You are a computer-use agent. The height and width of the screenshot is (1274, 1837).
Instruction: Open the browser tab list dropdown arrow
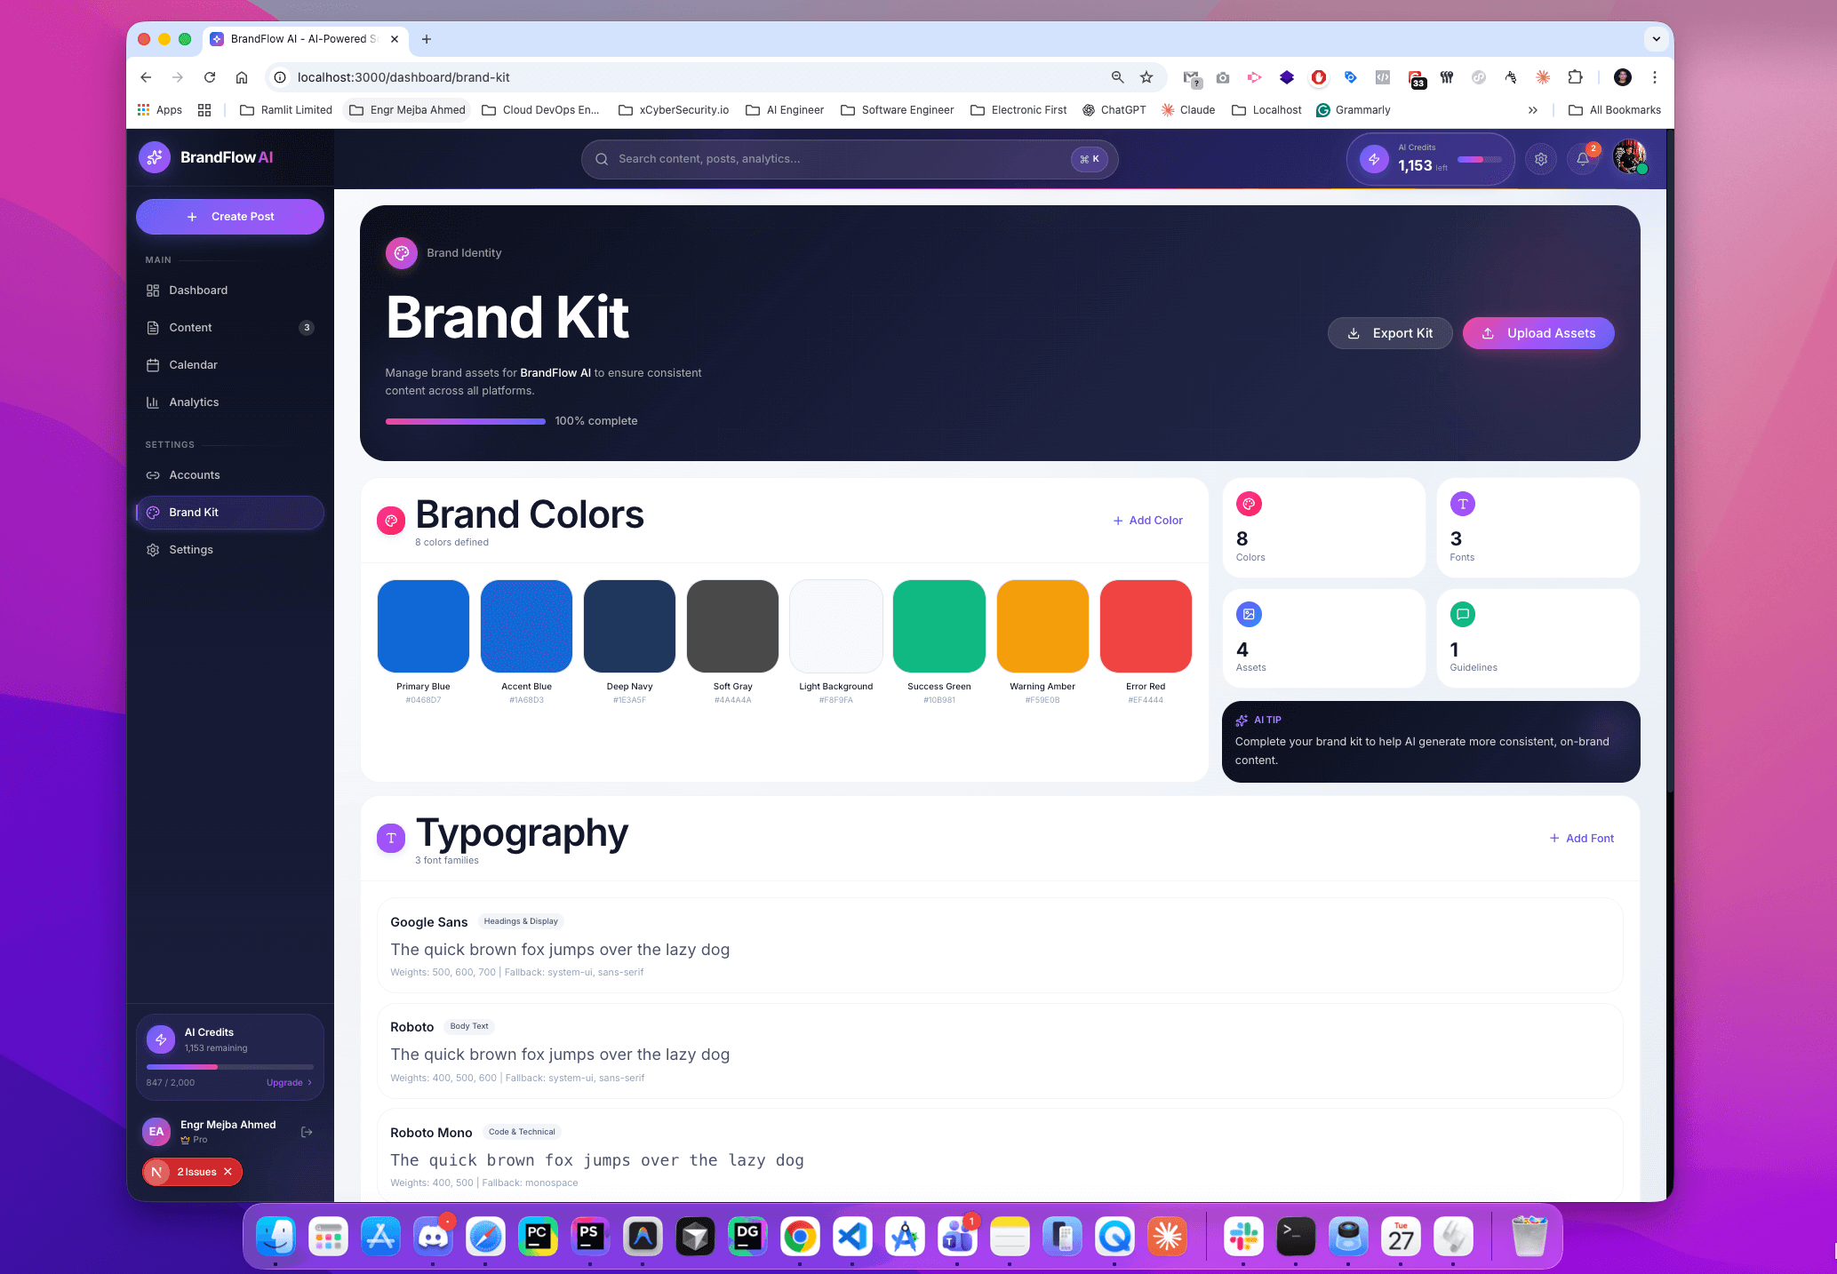pyautogui.click(x=1656, y=39)
